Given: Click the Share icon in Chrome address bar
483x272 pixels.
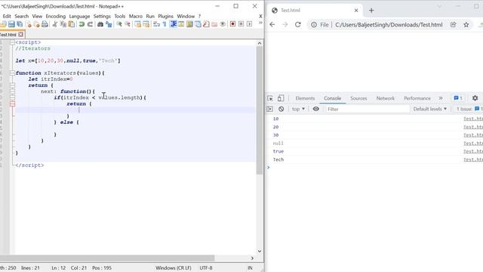Looking at the screenshot, I should pyautogui.click(x=453, y=25).
